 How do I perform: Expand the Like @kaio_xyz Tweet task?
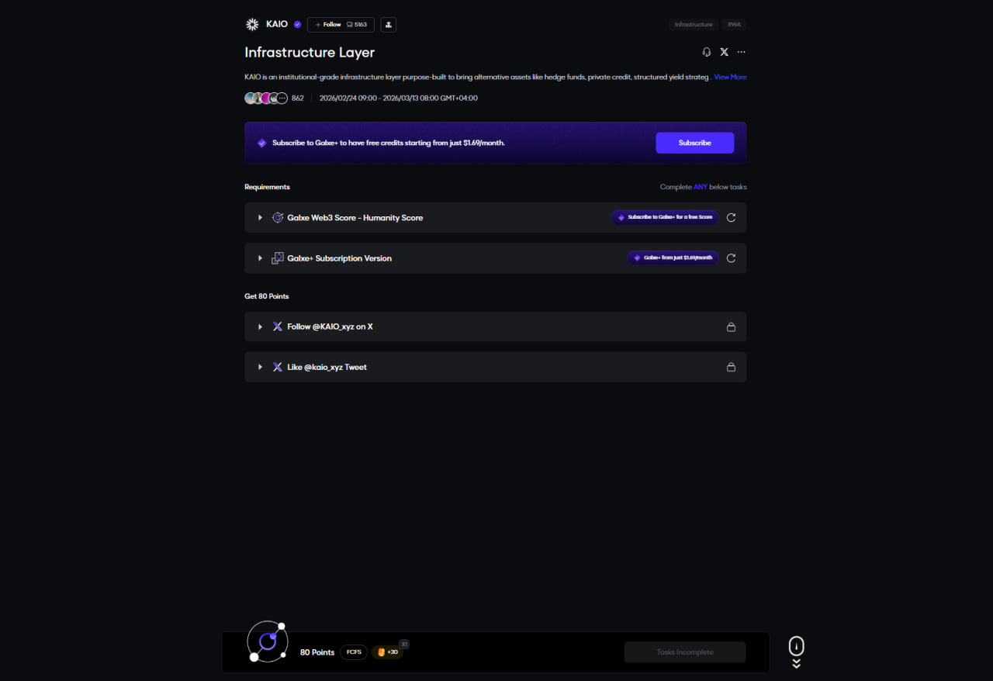(x=260, y=367)
